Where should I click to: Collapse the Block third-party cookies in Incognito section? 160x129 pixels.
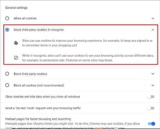point(153,30)
